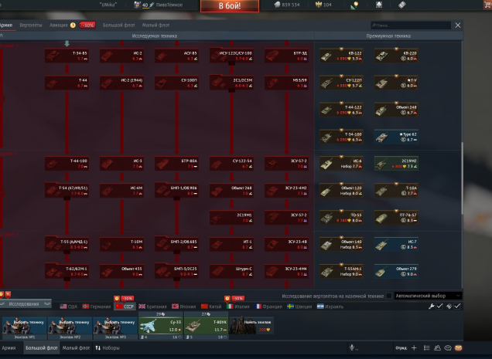The width and height of the screenshot is (492, 359).
Task: Expand the Т-62/62М-1 group
Action: (67, 272)
